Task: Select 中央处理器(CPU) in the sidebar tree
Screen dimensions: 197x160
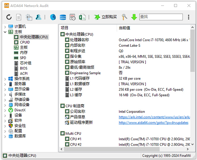Action: coord(34,37)
